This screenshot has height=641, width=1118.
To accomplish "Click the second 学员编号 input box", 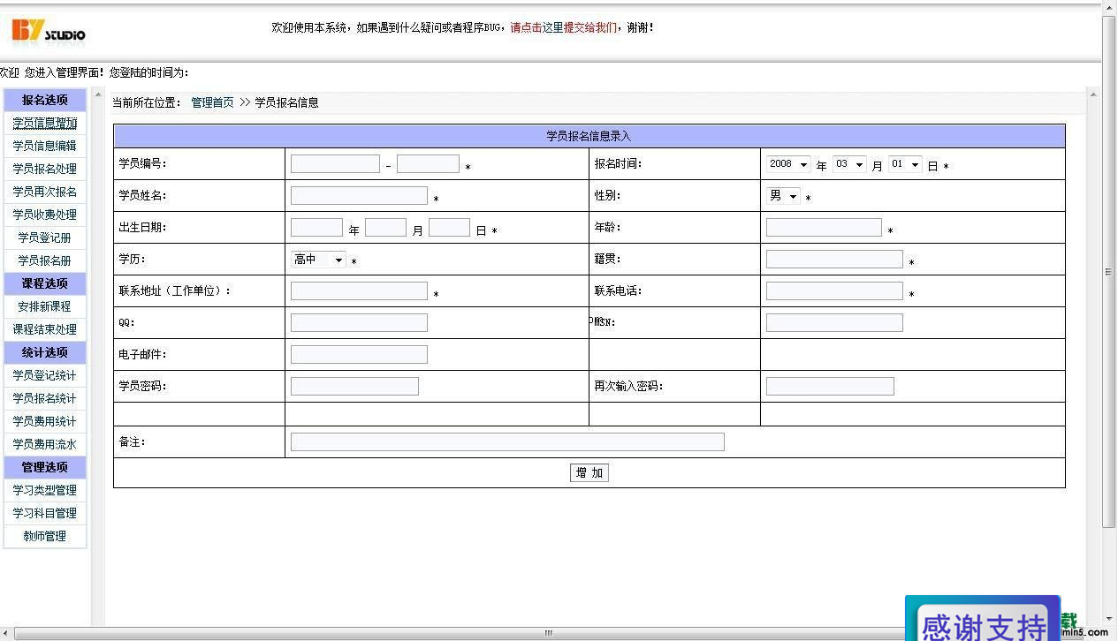I will click(x=428, y=164).
